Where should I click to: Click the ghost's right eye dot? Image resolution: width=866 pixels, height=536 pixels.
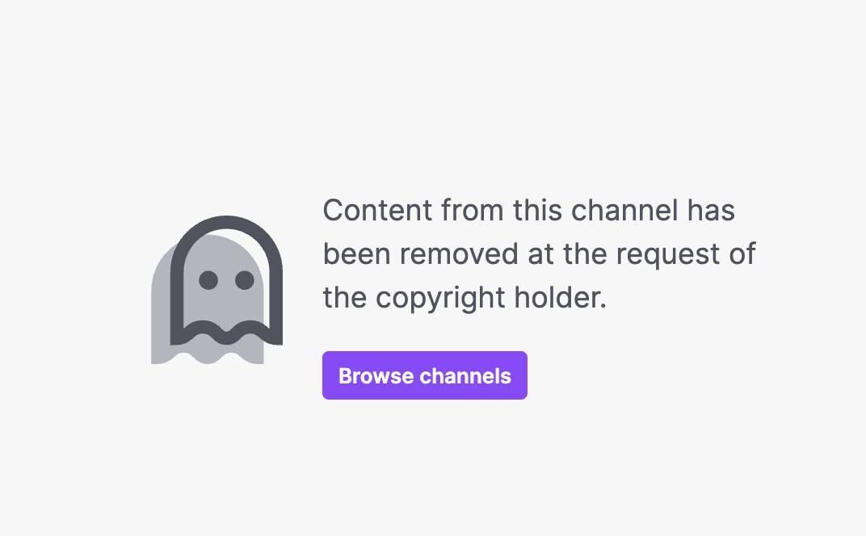coord(245,280)
